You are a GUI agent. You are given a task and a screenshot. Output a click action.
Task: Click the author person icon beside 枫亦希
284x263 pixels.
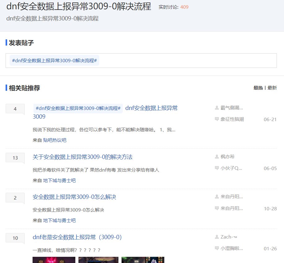[217, 157]
